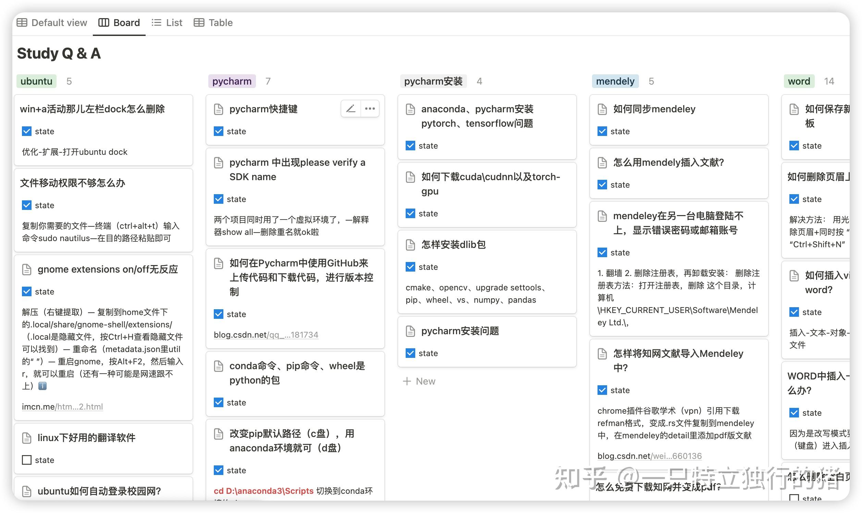The height and width of the screenshot is (513, 862).
Task: Check state on linux下好用的翻译软件 card
Action: point(27,460)
